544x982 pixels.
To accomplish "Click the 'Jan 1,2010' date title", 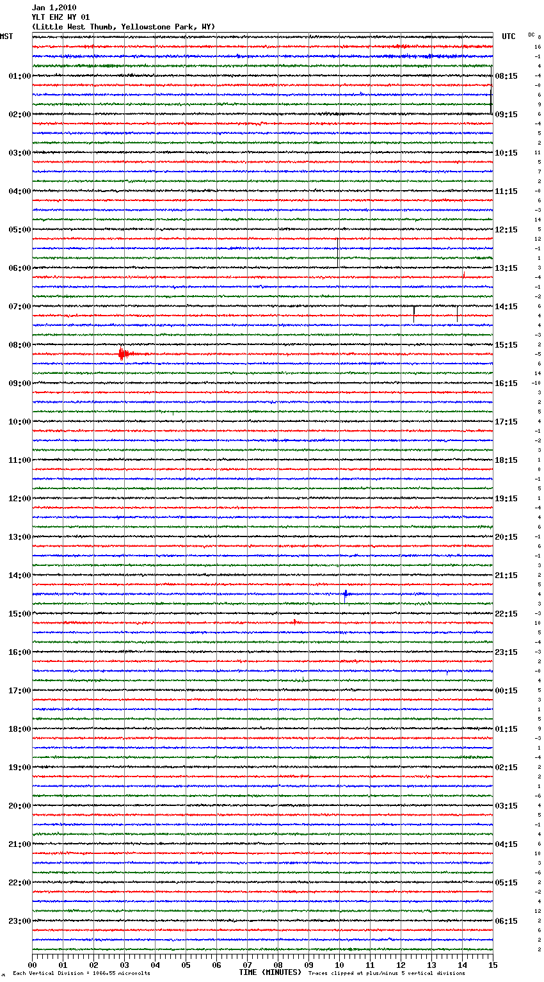I will click(54, 8).
